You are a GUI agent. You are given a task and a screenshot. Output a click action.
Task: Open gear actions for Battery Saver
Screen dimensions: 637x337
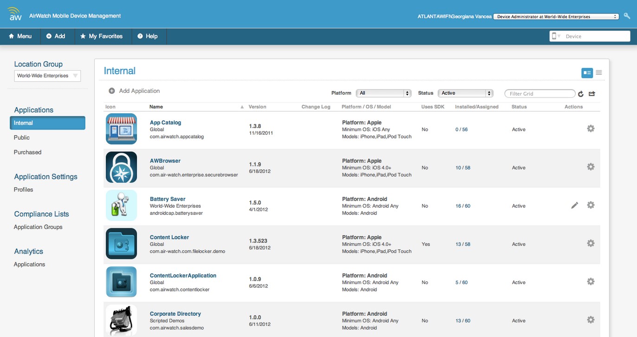coord(591,205)
